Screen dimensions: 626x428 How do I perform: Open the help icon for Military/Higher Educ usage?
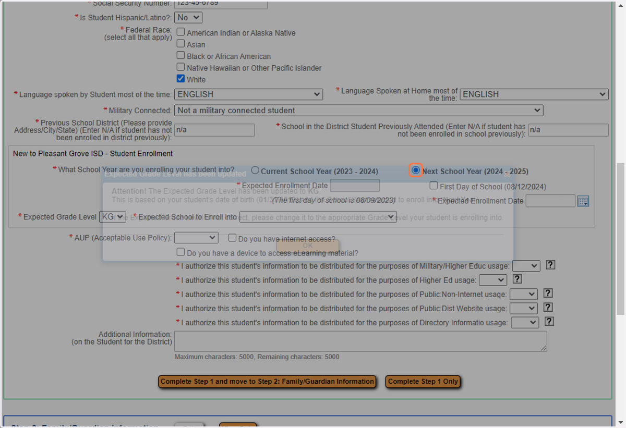[x=550, y=265]
